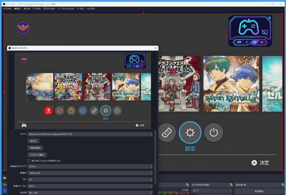286x195 pixels.
Task: Select Dragon Quest Monsters thumbnail in properties preview
Action: tap(97, 87)
